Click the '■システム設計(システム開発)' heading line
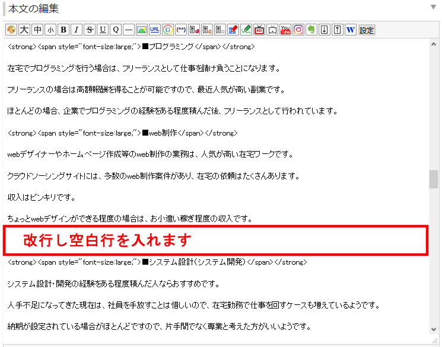Image resolution: width=442 pixels, height=347 pixels. click(x=157, y=262)
